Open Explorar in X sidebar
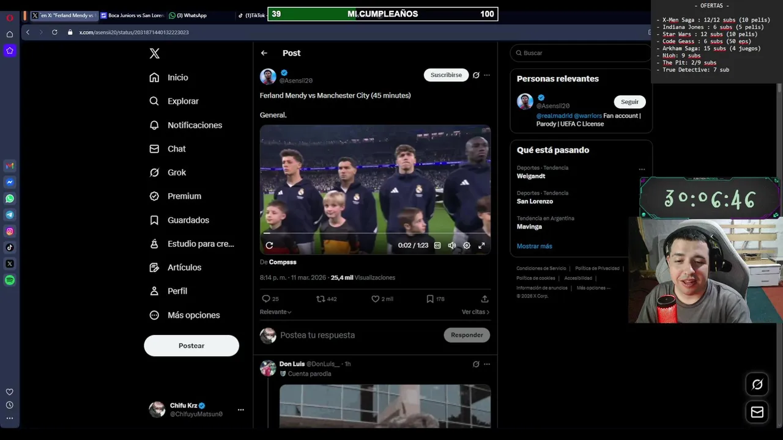The height and width of the screenshot is (440, 783). click(x=174, y=101)
